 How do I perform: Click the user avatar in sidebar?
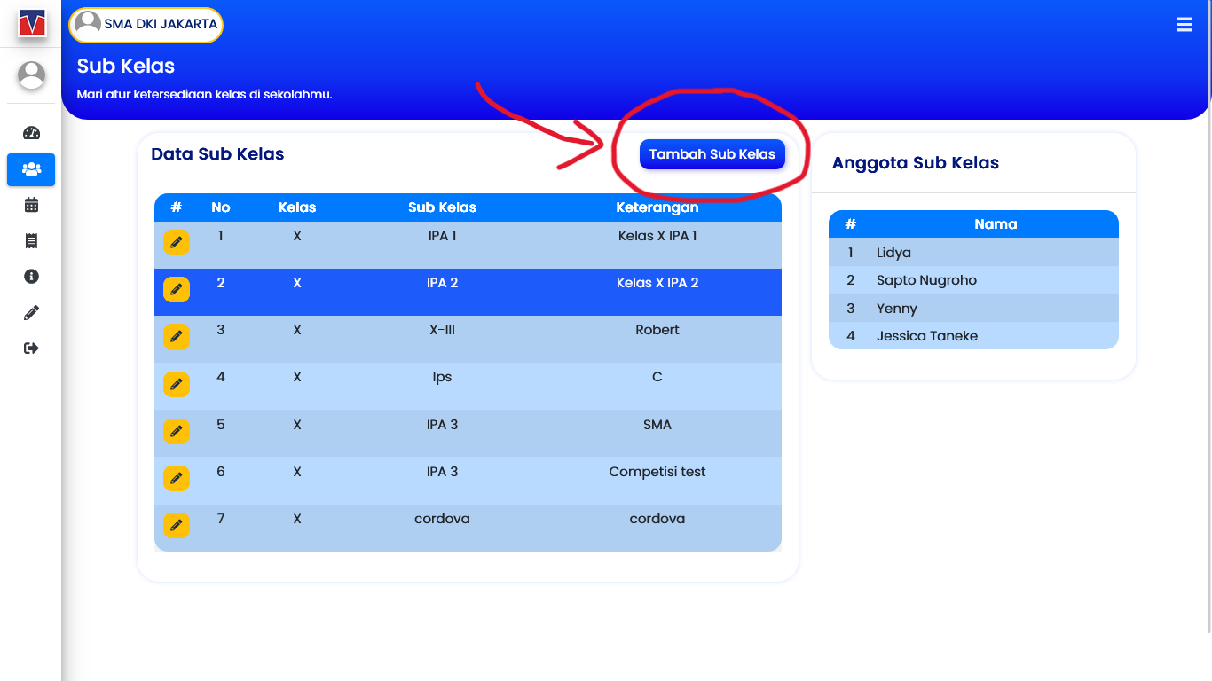pos(31,75)
